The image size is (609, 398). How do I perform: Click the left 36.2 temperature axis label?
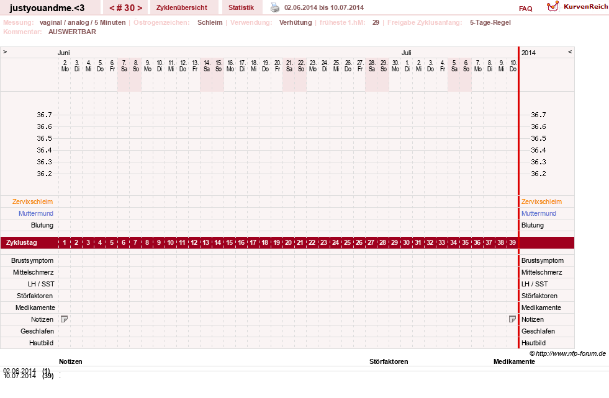coord(44,174)
